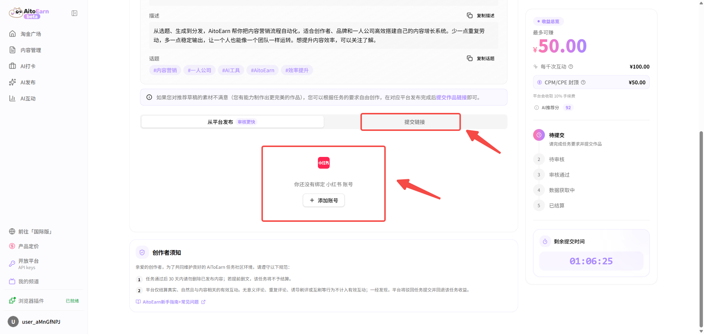
Task: Click the external link icon after 常见问题
Action: pyautogui.click(x=203, y=302)
